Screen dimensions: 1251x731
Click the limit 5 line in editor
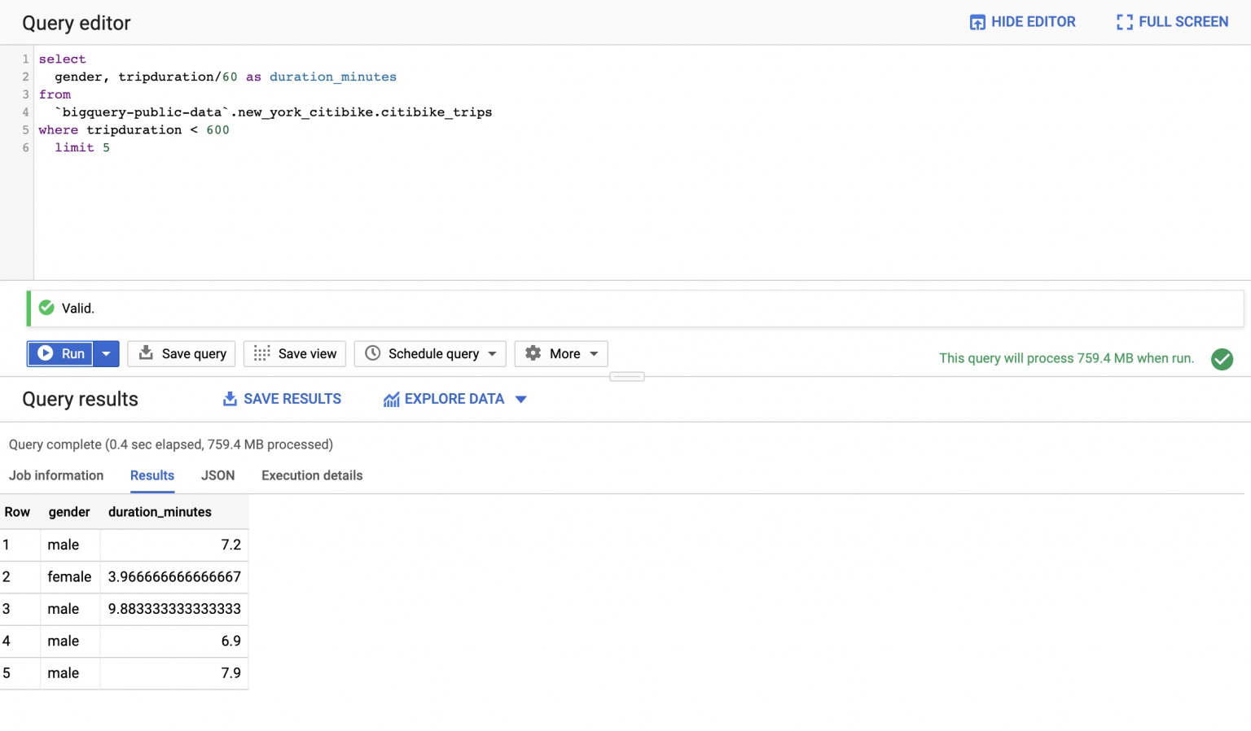[x=82, y=147]
